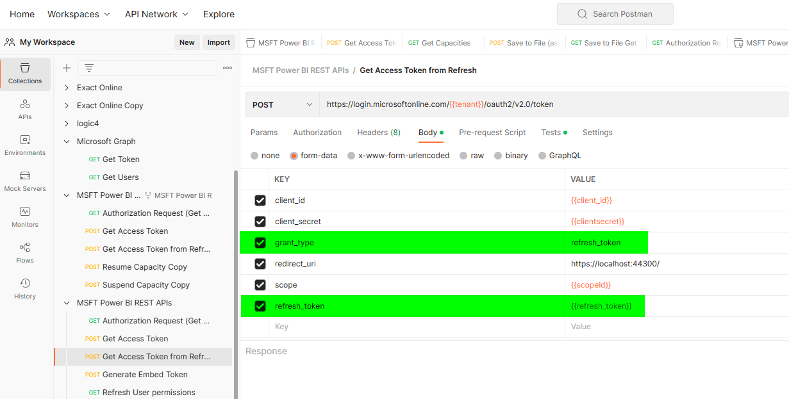Click the empty Value input cell
This screenshot has width=789, height=399.
click(677, 327)
